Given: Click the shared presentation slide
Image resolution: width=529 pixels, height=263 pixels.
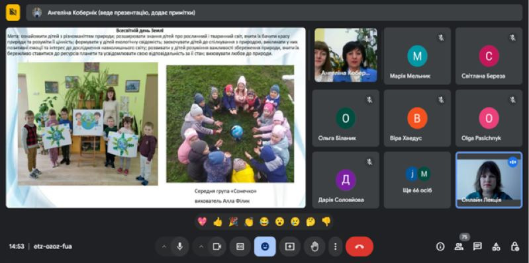Looking at the screenshot, I should [156, 118].
